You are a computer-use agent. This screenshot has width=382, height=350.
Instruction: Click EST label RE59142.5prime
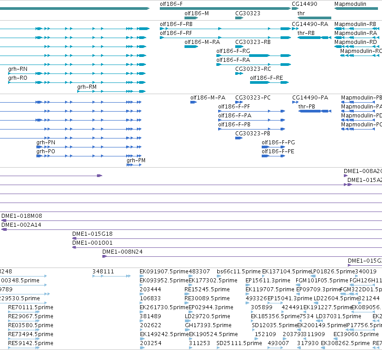tap(31, 344)
